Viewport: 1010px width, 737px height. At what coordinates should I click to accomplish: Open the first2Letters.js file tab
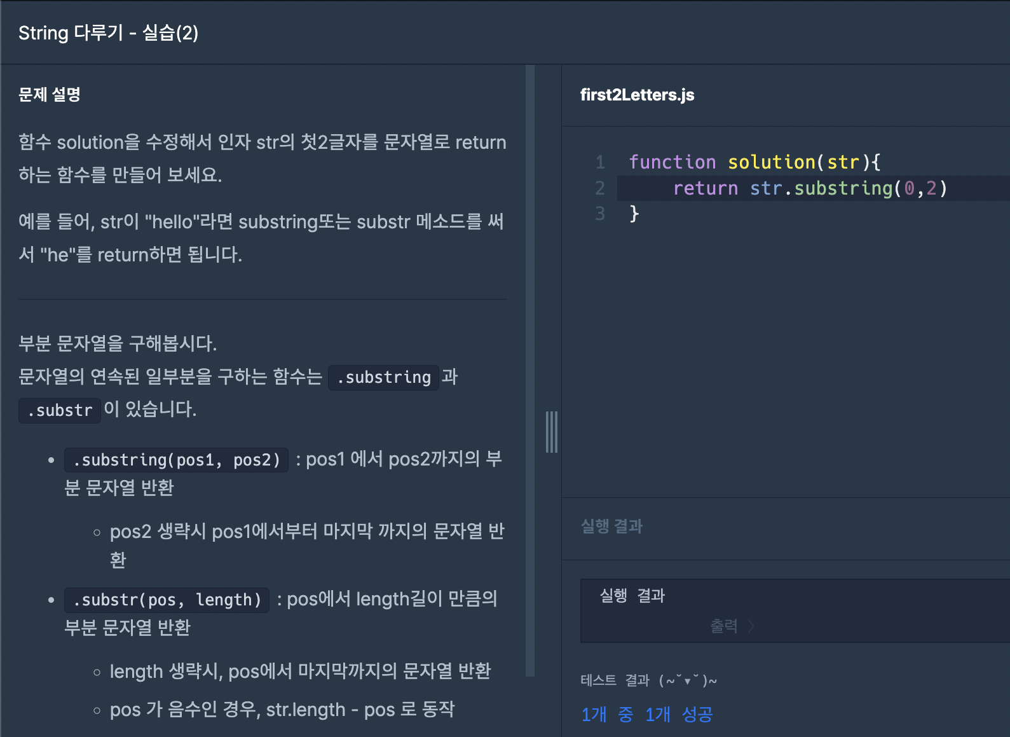pos(637,95)
